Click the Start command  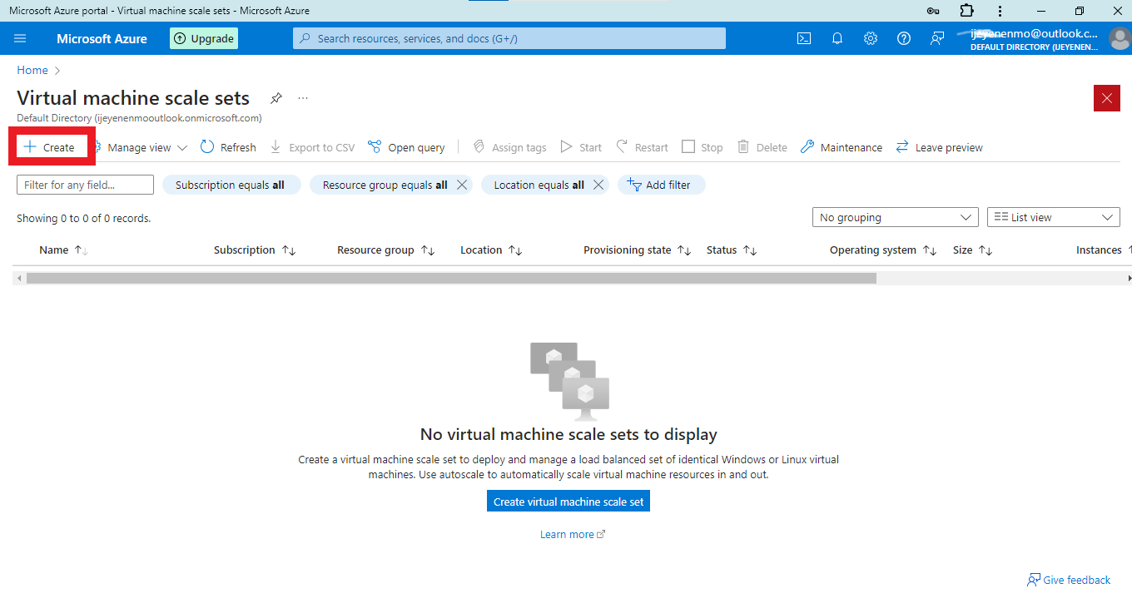pos(581,147)
